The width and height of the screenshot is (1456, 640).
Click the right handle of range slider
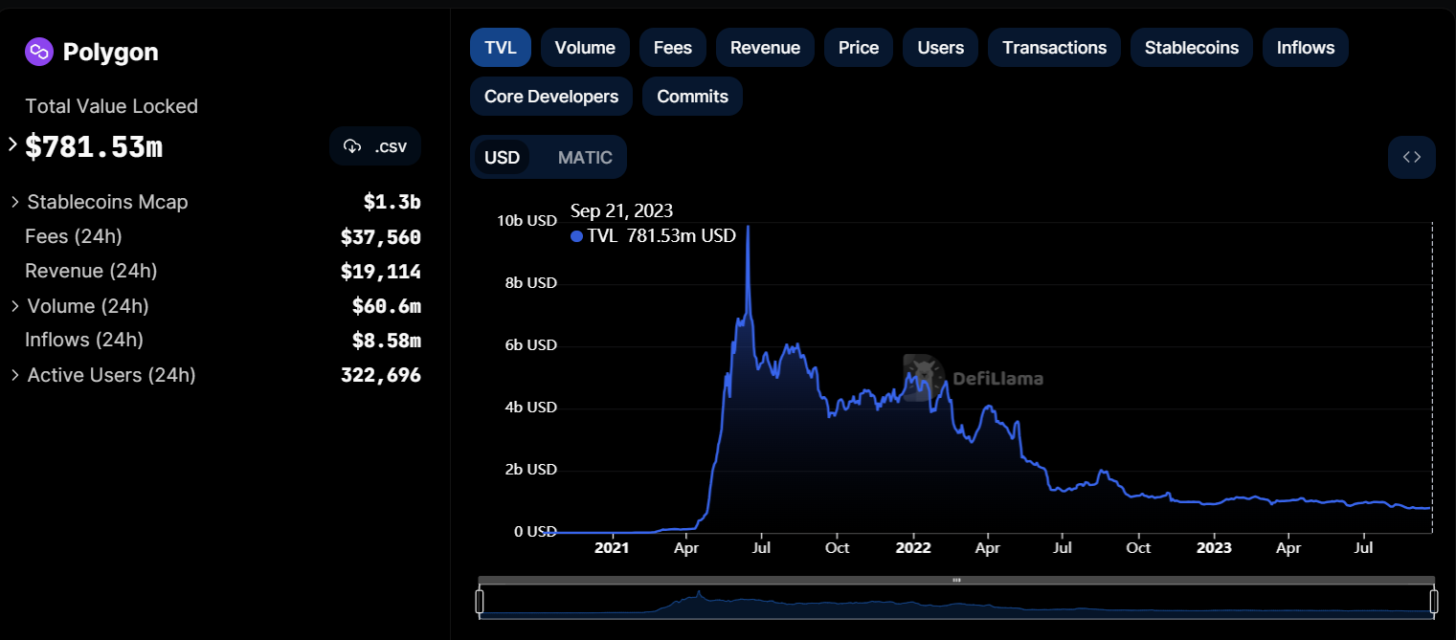(x=1434, y=601)
